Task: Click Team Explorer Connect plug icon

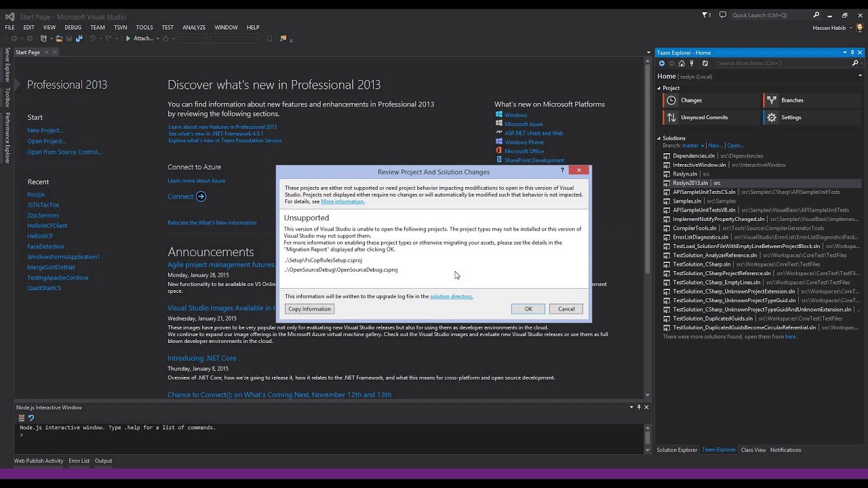Action: click(692, 63)
